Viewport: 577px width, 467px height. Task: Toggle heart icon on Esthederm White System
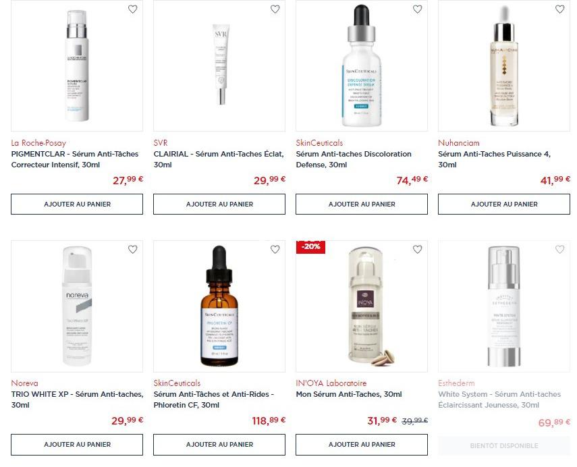tap(559, 250)
